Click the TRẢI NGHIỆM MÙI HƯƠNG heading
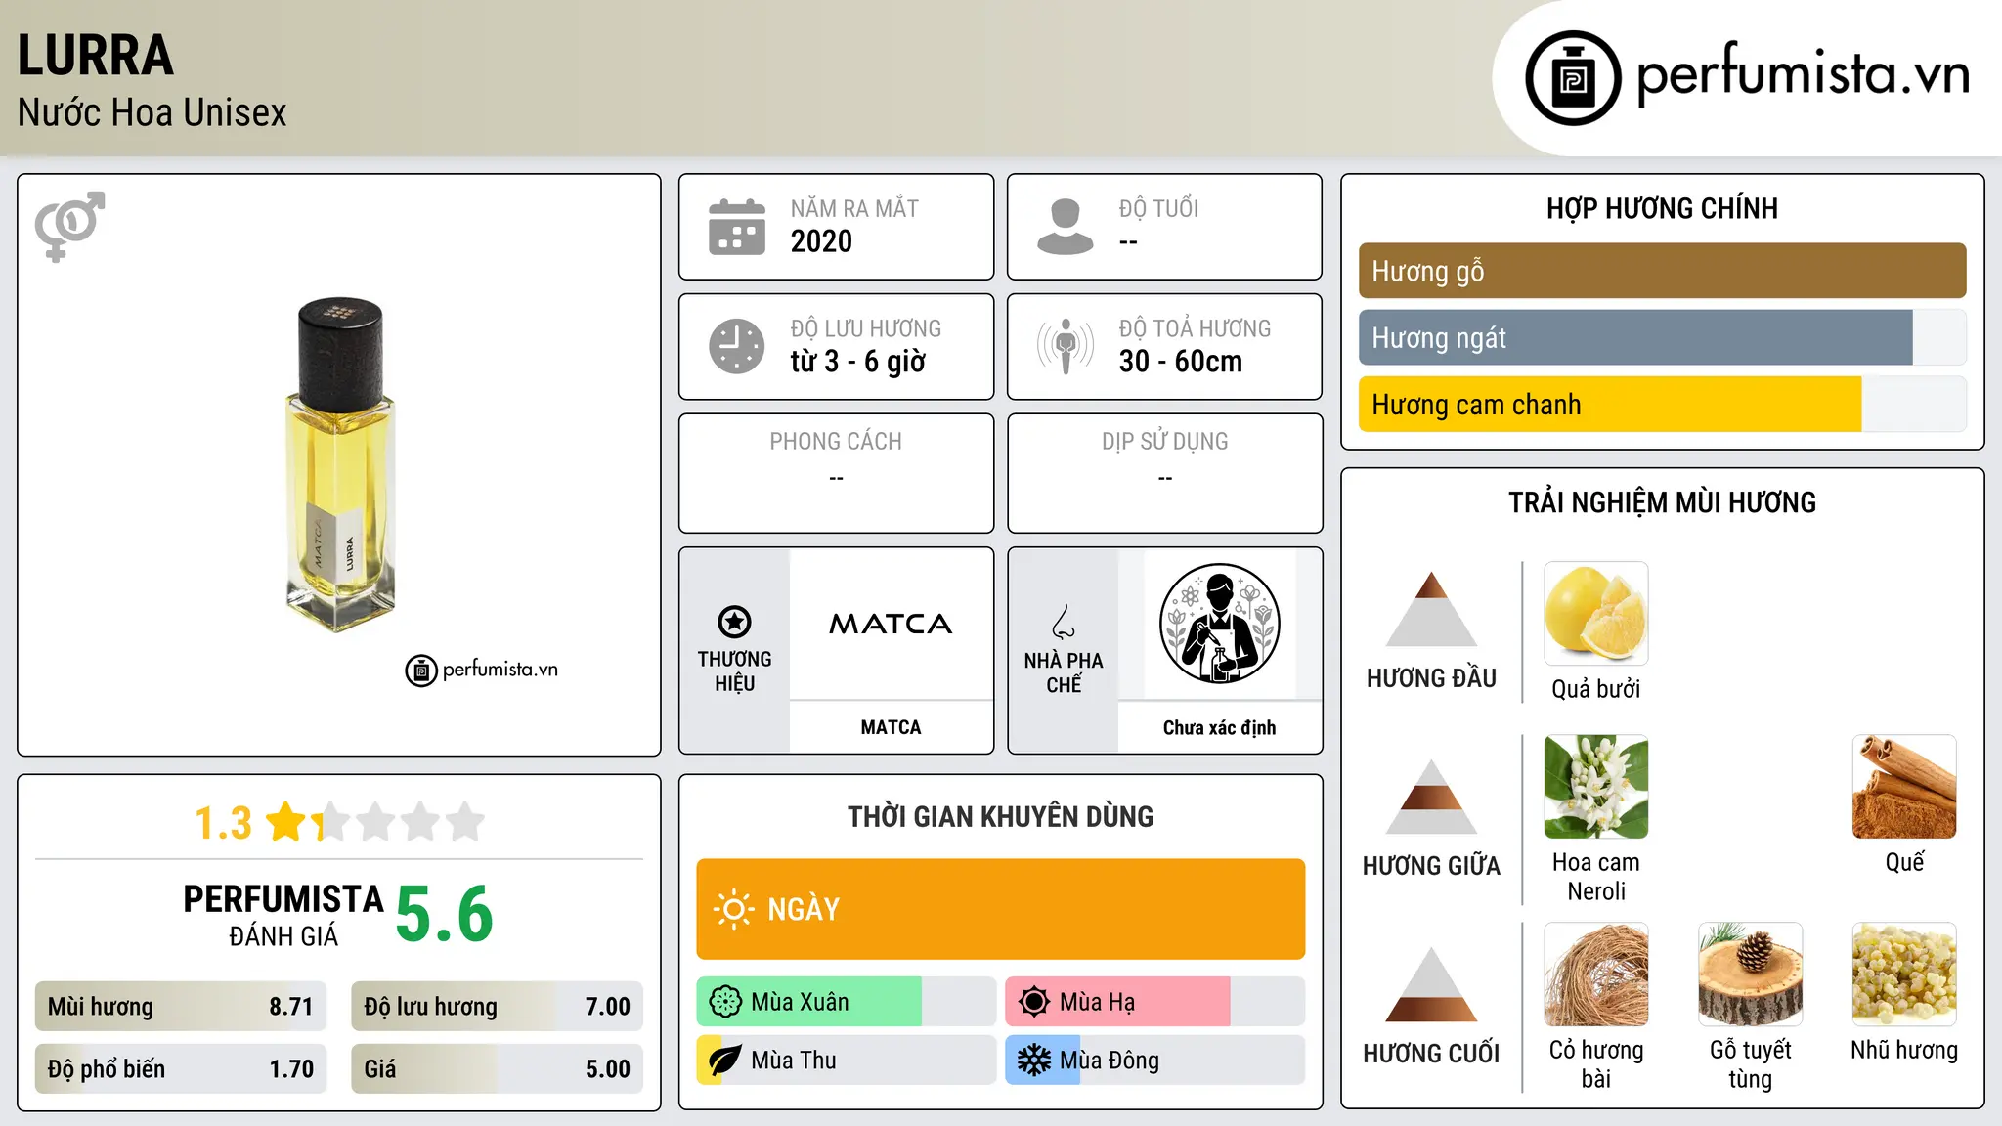Image resolution: width=2002 pixels, height=1126 pixels. (x=1662, y=503)
